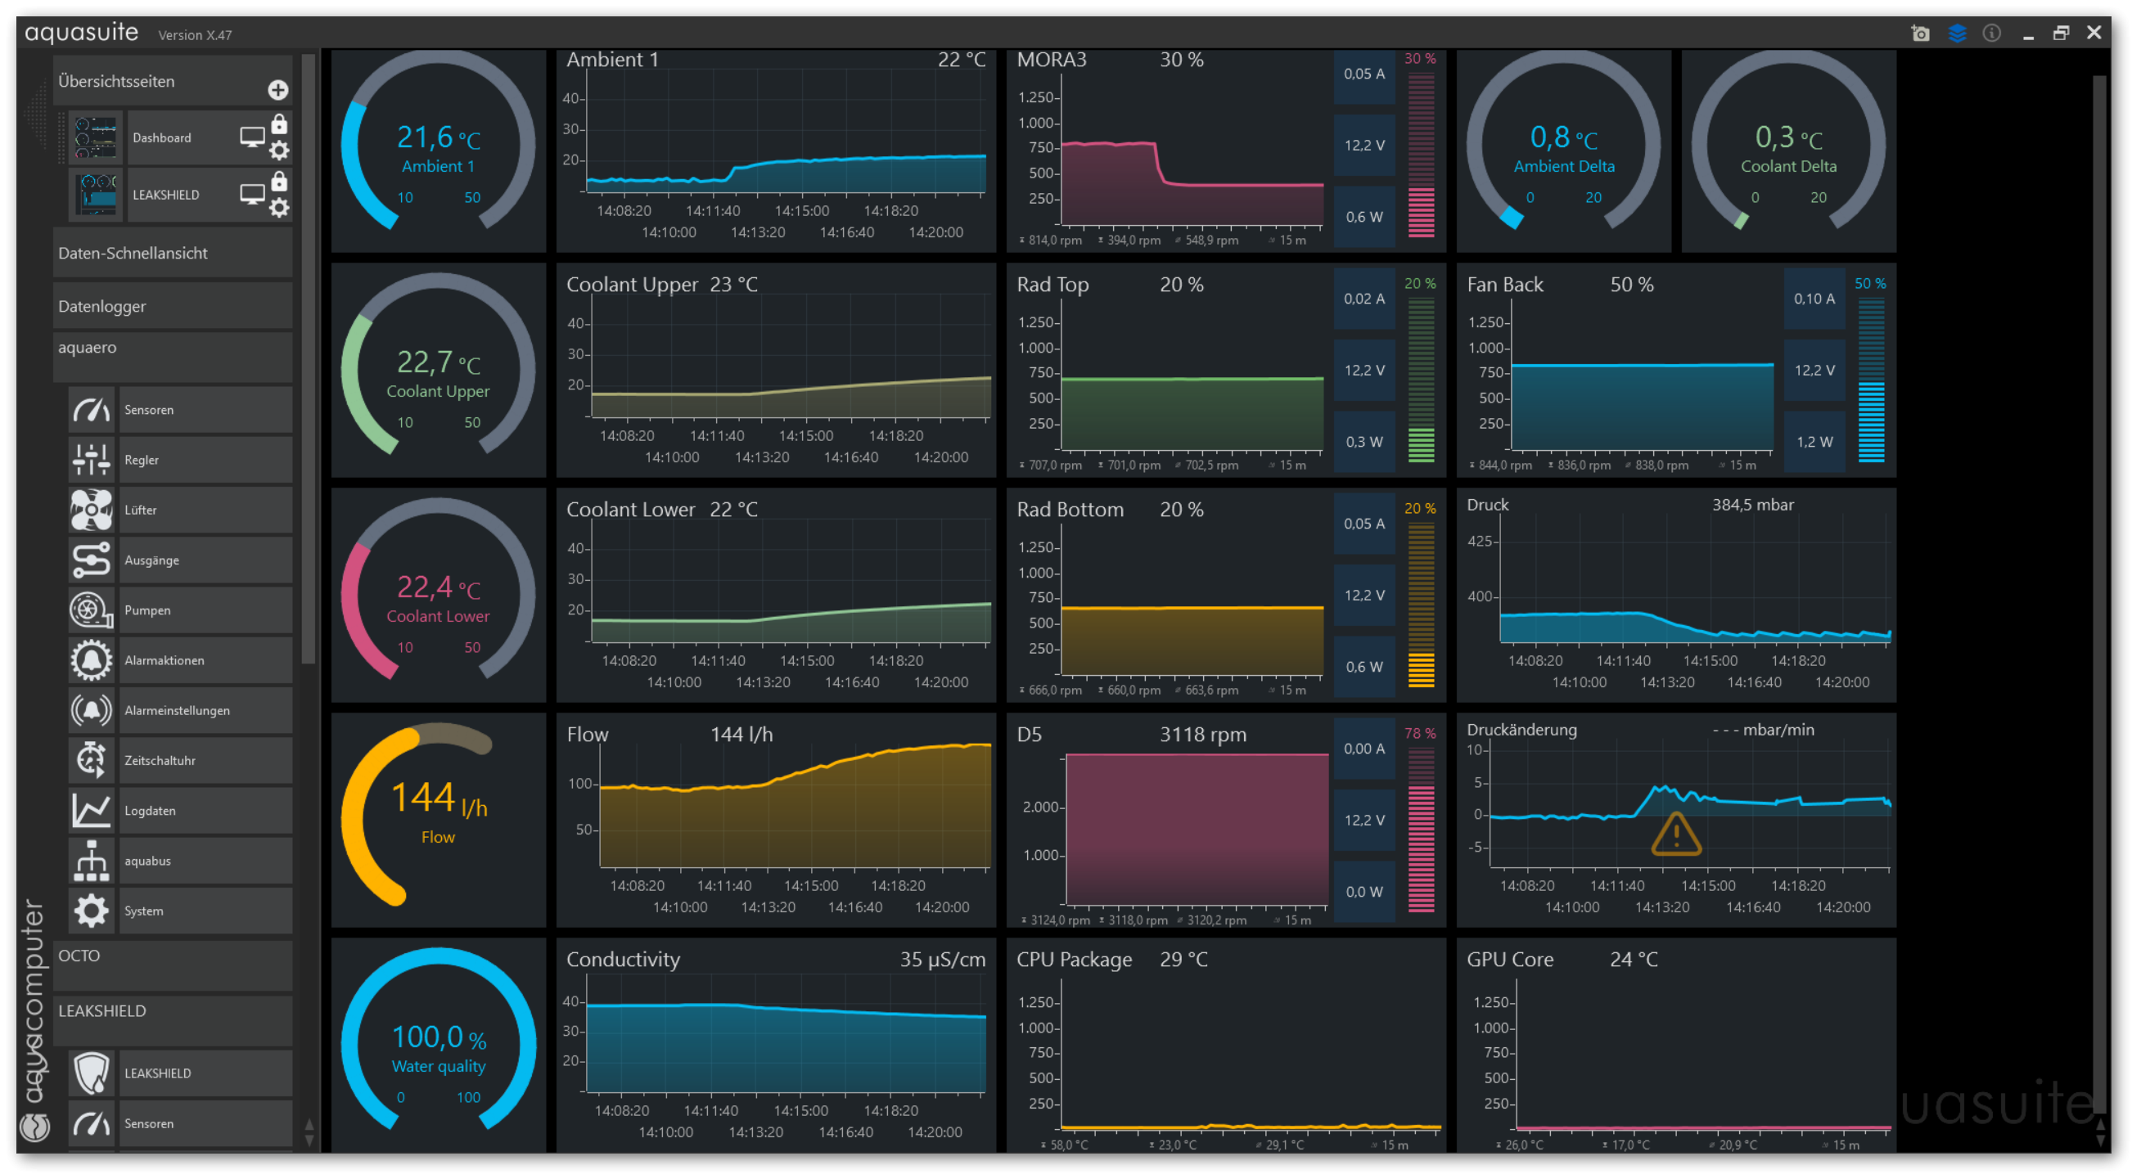
Task: Add a new overview page via plus icon
Action: tap(278, 89)
